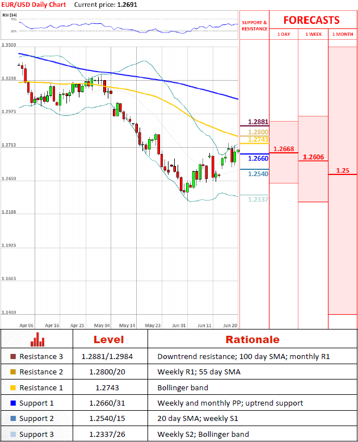Click the May 23 date axis label
The width and height of the screenshot is (358, 442).
click(153, 326)
